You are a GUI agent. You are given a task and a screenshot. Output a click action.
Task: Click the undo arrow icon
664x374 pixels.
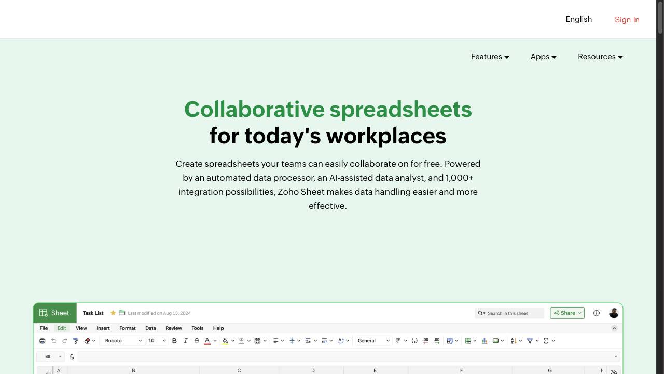coord(53,341)
